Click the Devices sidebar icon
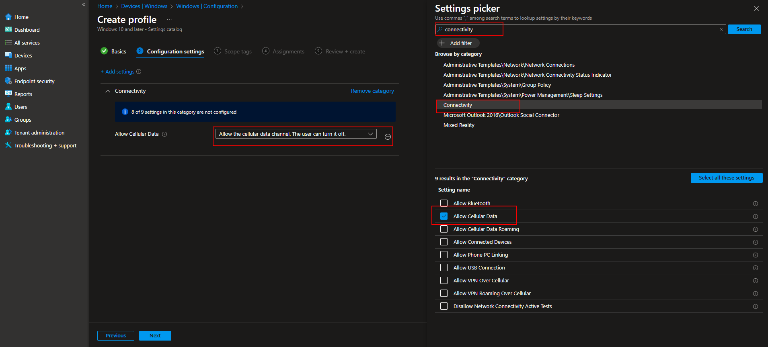The height and width of the screenshot is (347, 768). 8,55
